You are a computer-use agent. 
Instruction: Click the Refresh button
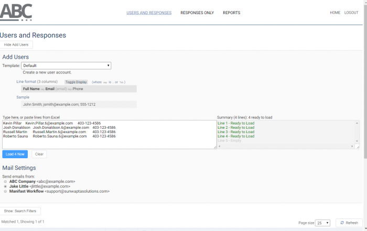pos(349,223)
